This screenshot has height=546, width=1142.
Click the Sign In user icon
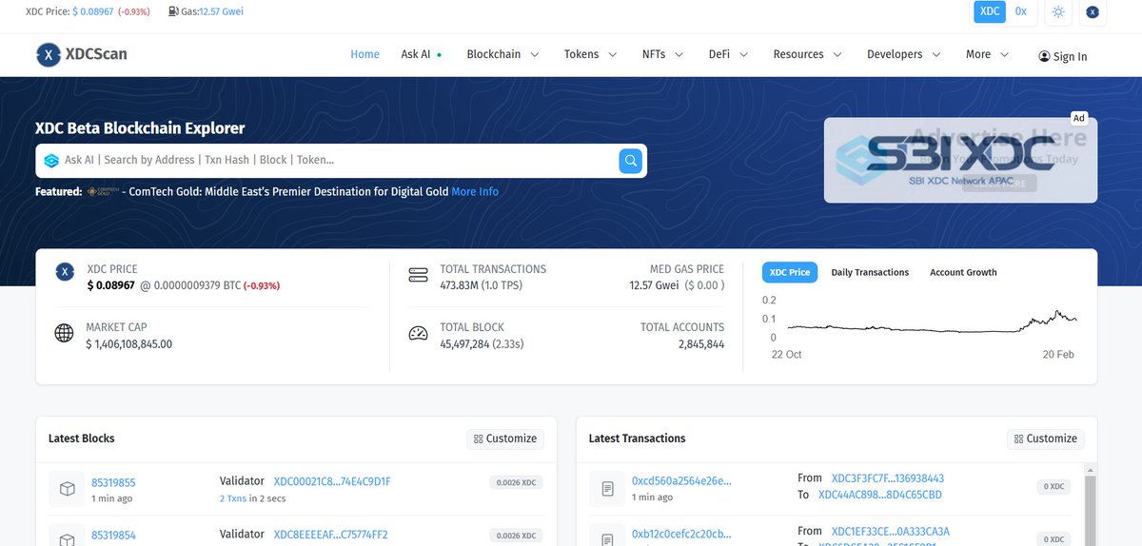(1045, 57)
